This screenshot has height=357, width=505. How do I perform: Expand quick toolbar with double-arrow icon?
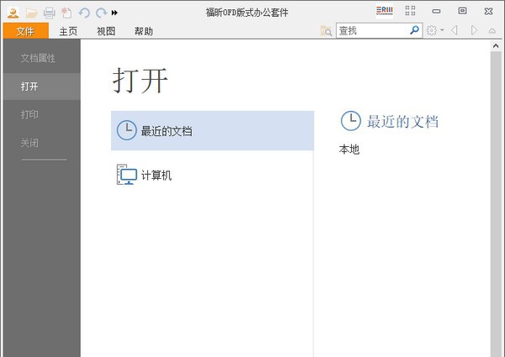[114, 13]
